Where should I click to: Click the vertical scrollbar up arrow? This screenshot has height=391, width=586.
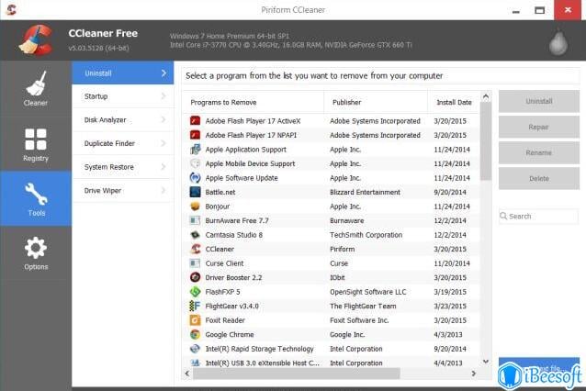486,96
